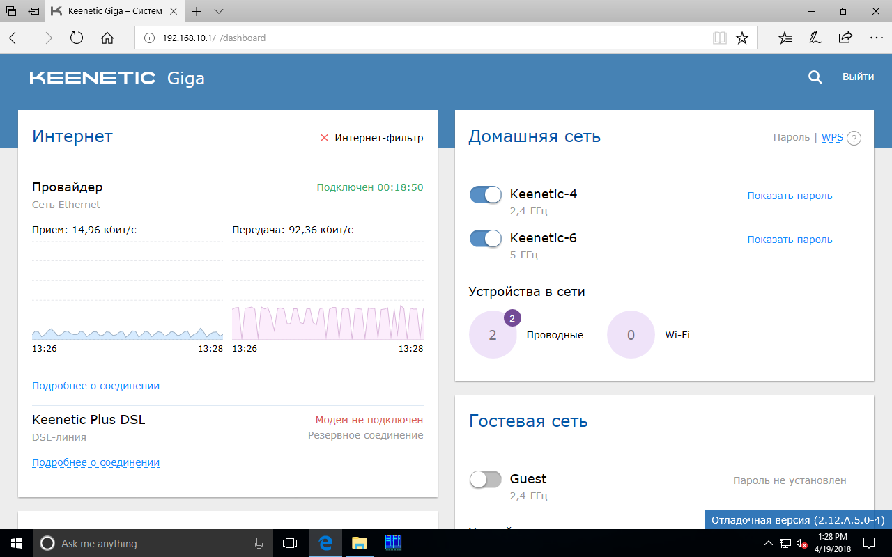Screen dimensions: 892x557
Task: Go to the browser home page
Action: 107,38
